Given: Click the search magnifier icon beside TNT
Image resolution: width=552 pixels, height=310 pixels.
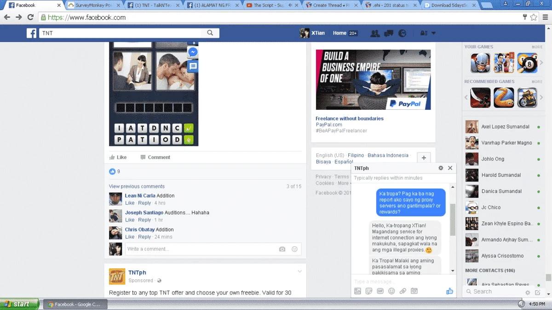Looking at the screenshot, I should click(x=210, y=33).
